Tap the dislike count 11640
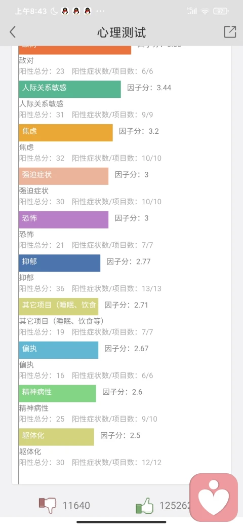 pos(76,506)
